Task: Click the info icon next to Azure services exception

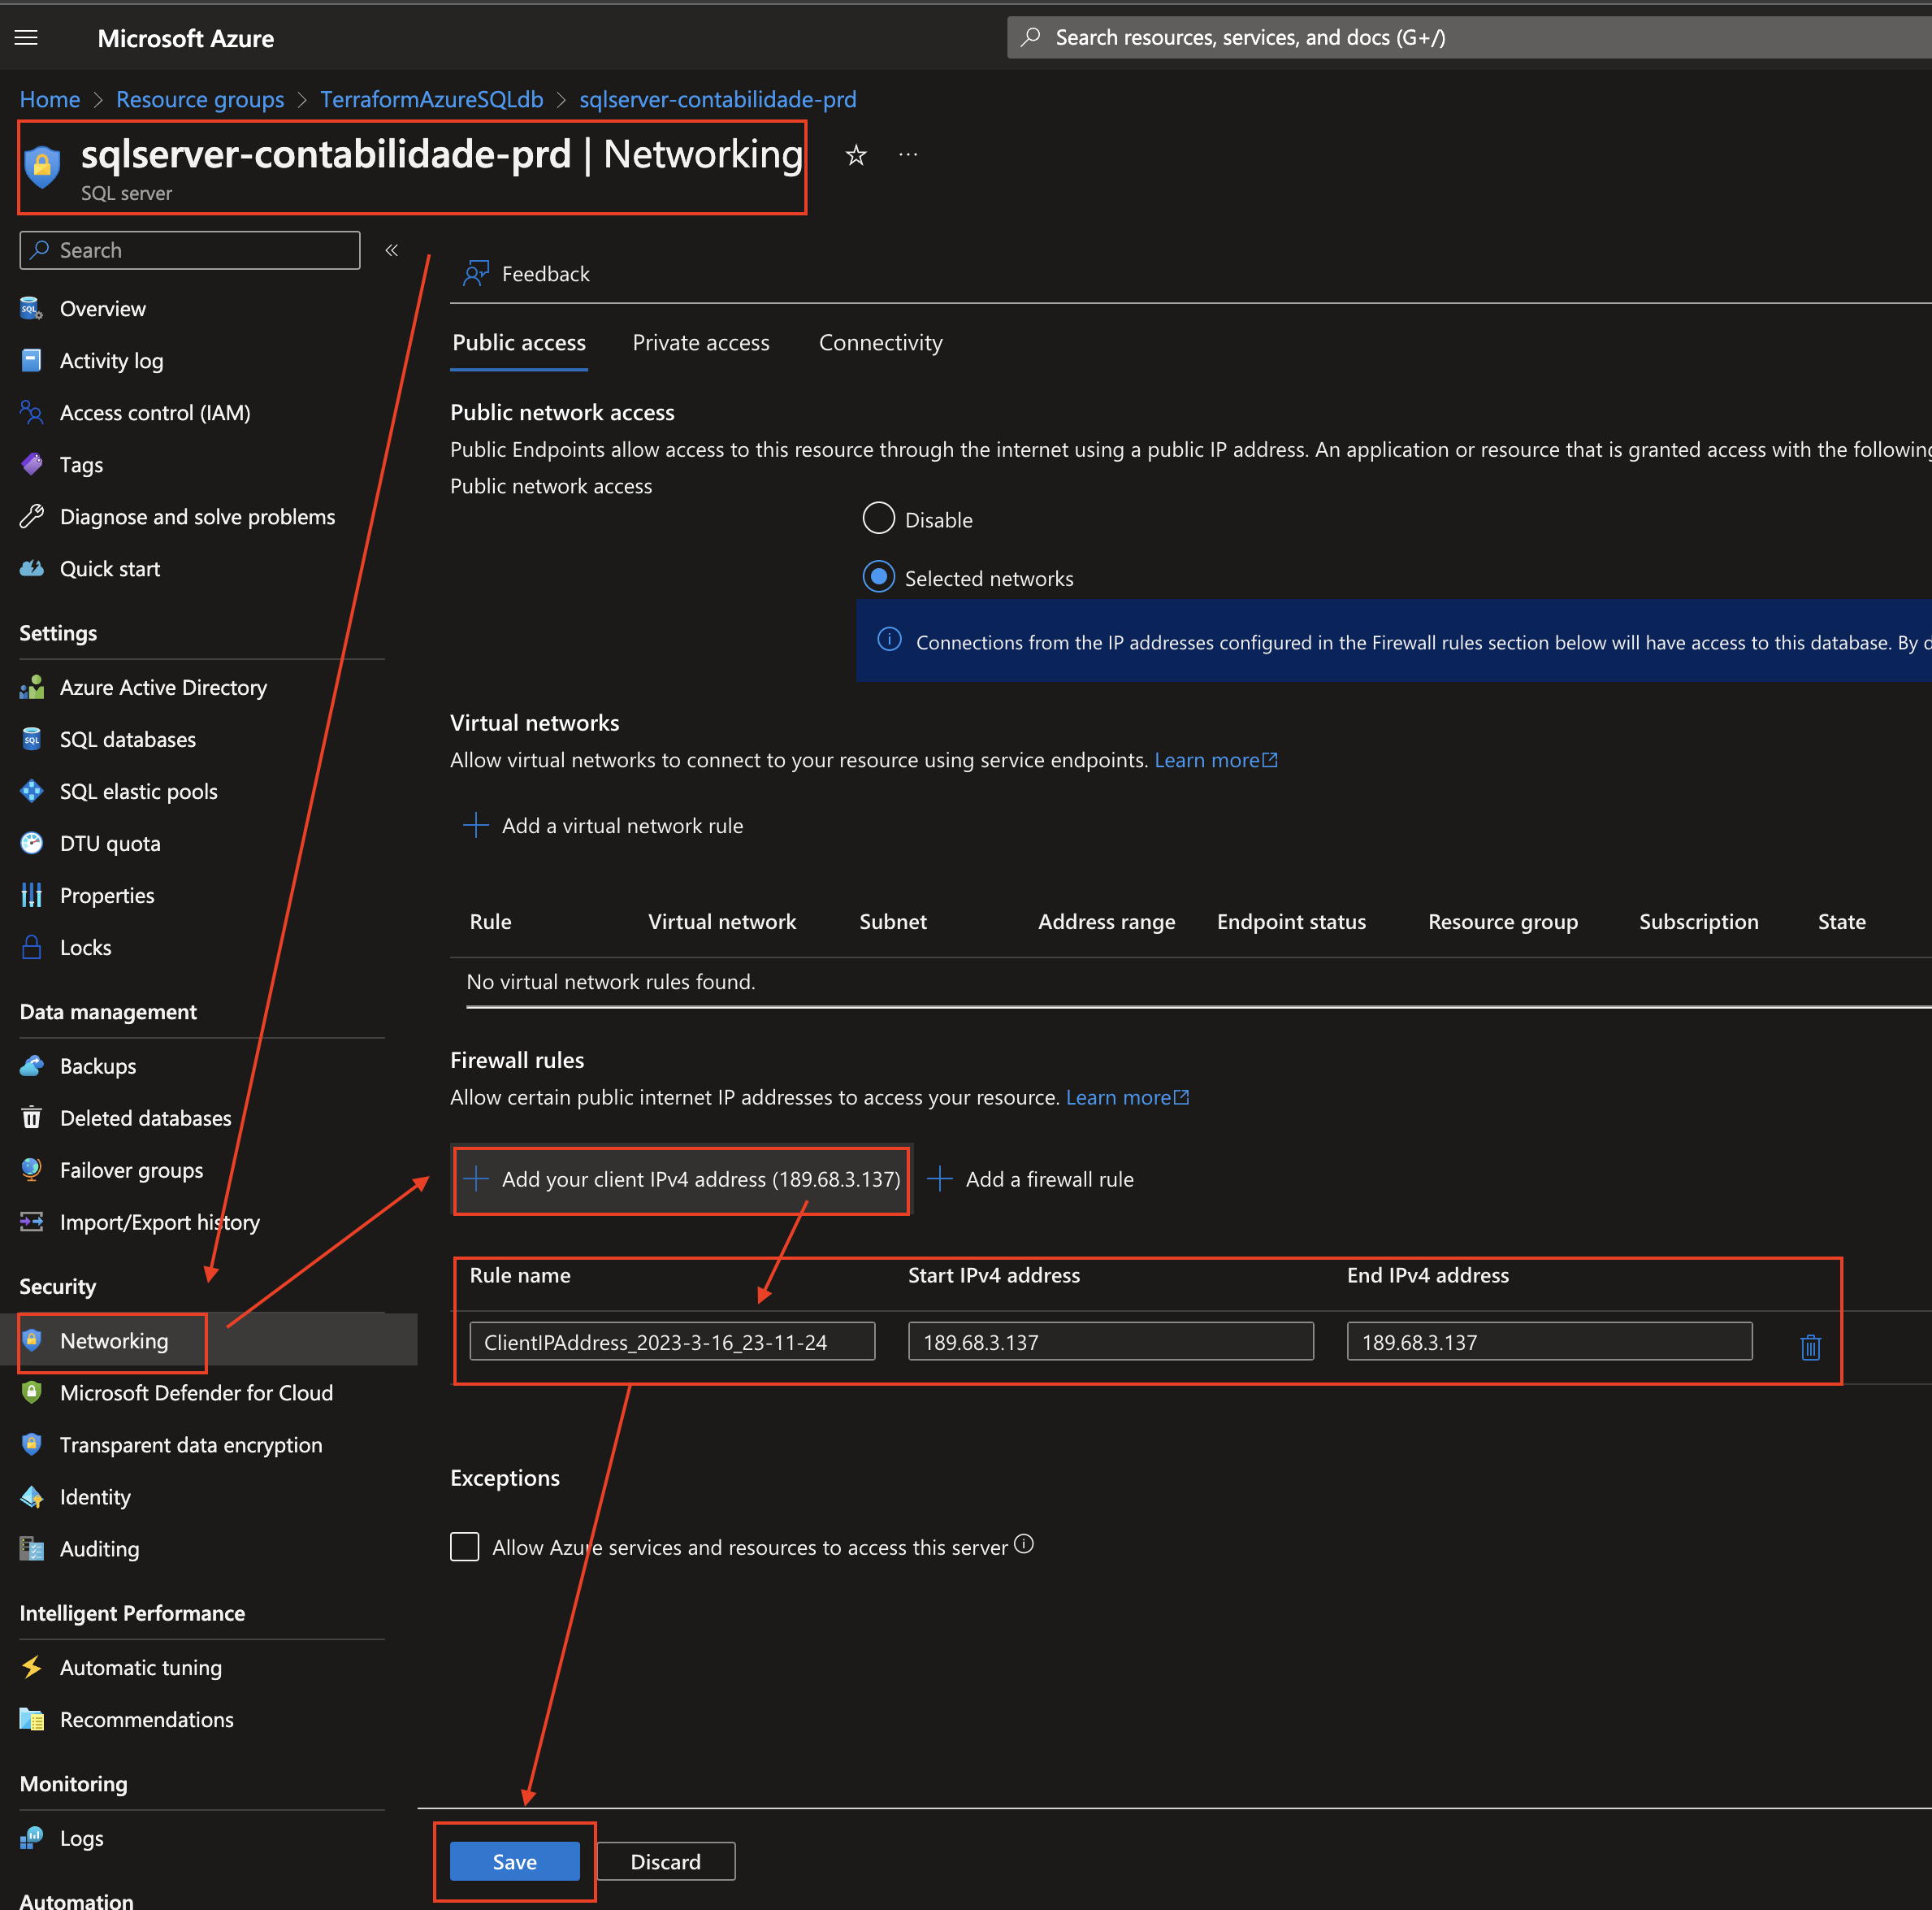Action: [1024, 1543]
